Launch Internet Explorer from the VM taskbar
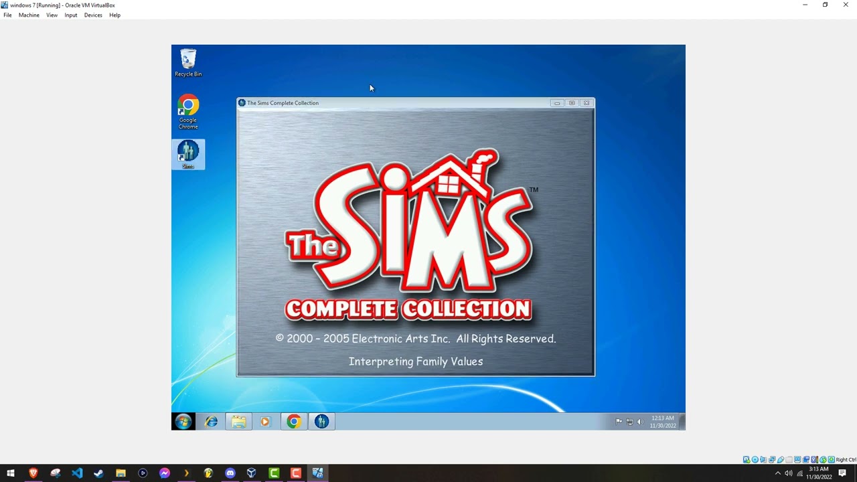Viewport: 857px width, 482px height. point(211,421)
